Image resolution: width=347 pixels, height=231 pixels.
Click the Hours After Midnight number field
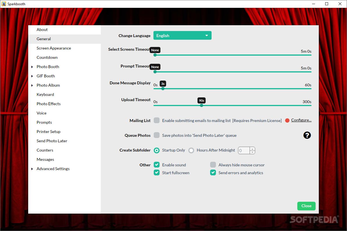[x=244, y=150]
